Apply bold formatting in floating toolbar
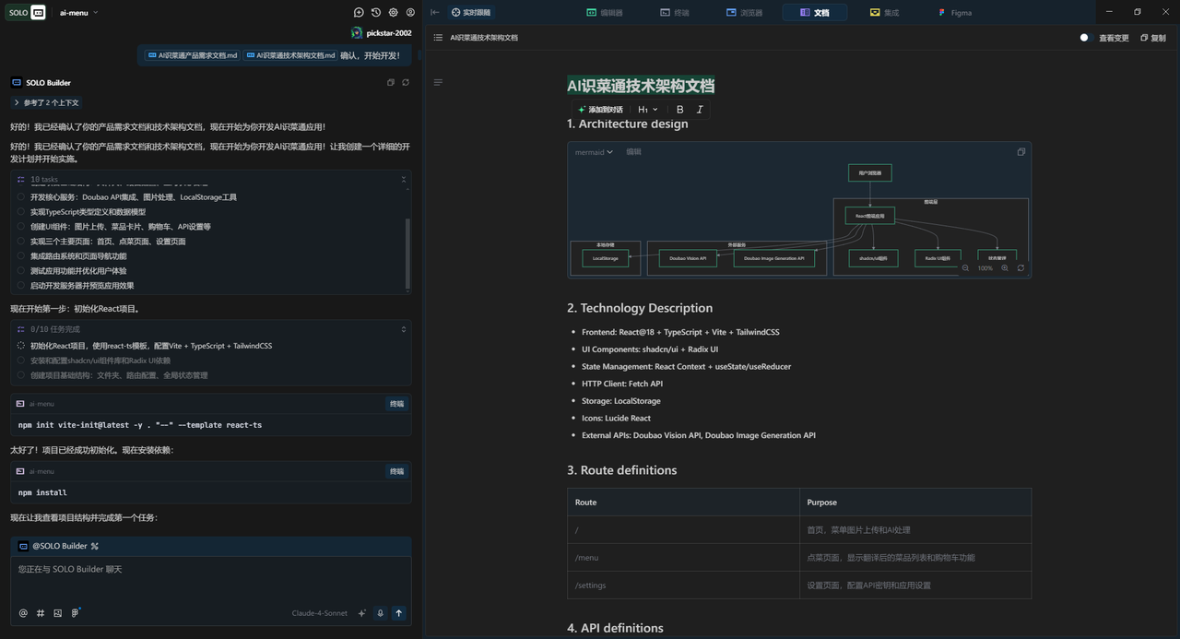1180x639 pixels. click(x=680, y=110)
